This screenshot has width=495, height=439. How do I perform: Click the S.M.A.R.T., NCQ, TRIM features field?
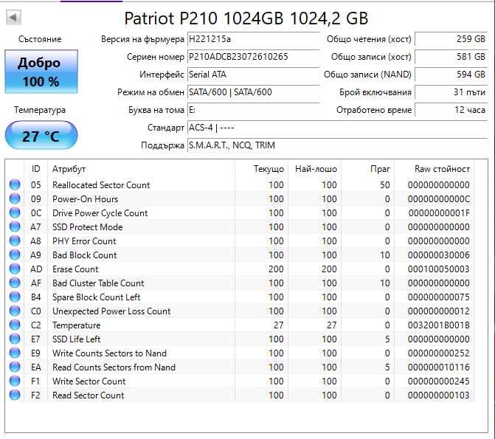(338, 145)
